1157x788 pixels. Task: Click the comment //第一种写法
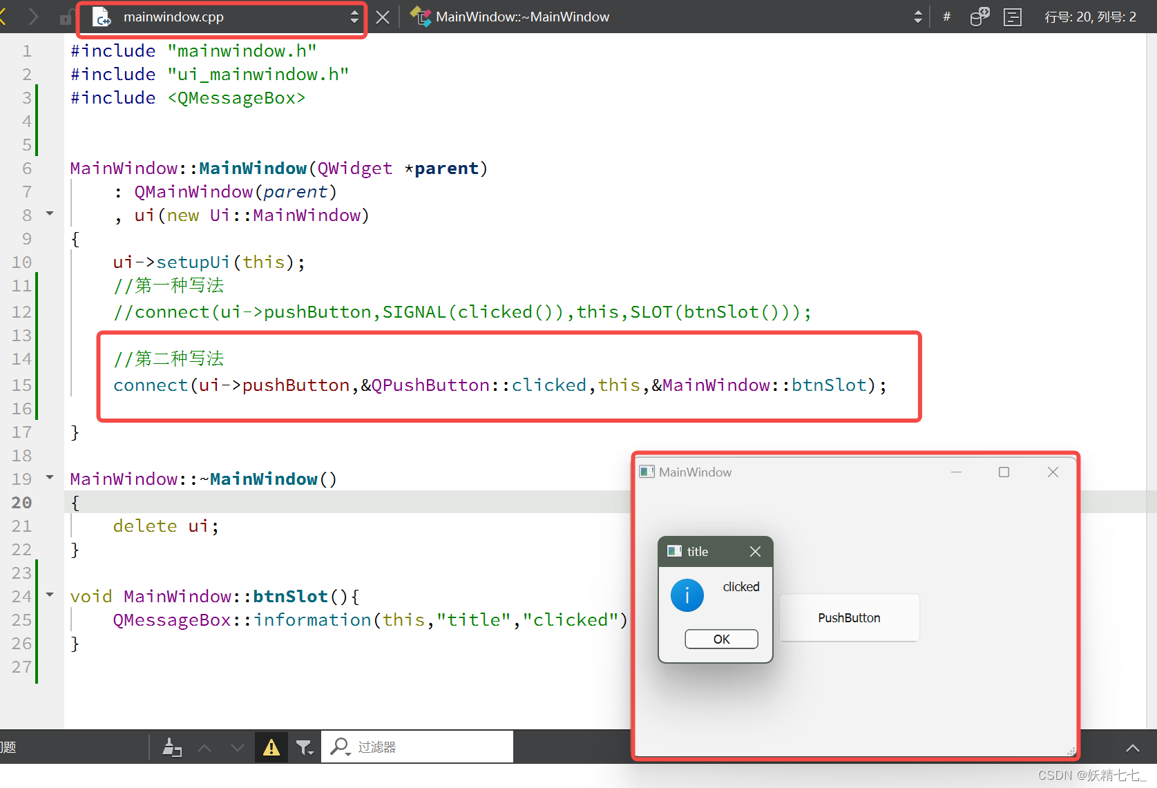[x=169, y=285]
